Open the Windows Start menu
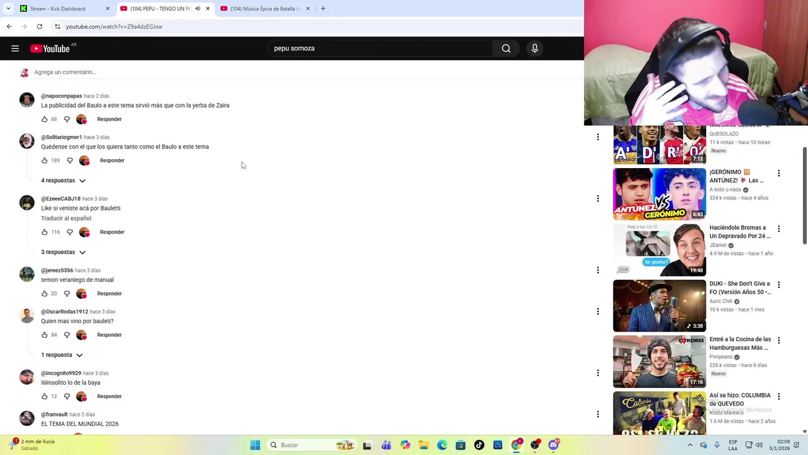 tap(255, 445)
